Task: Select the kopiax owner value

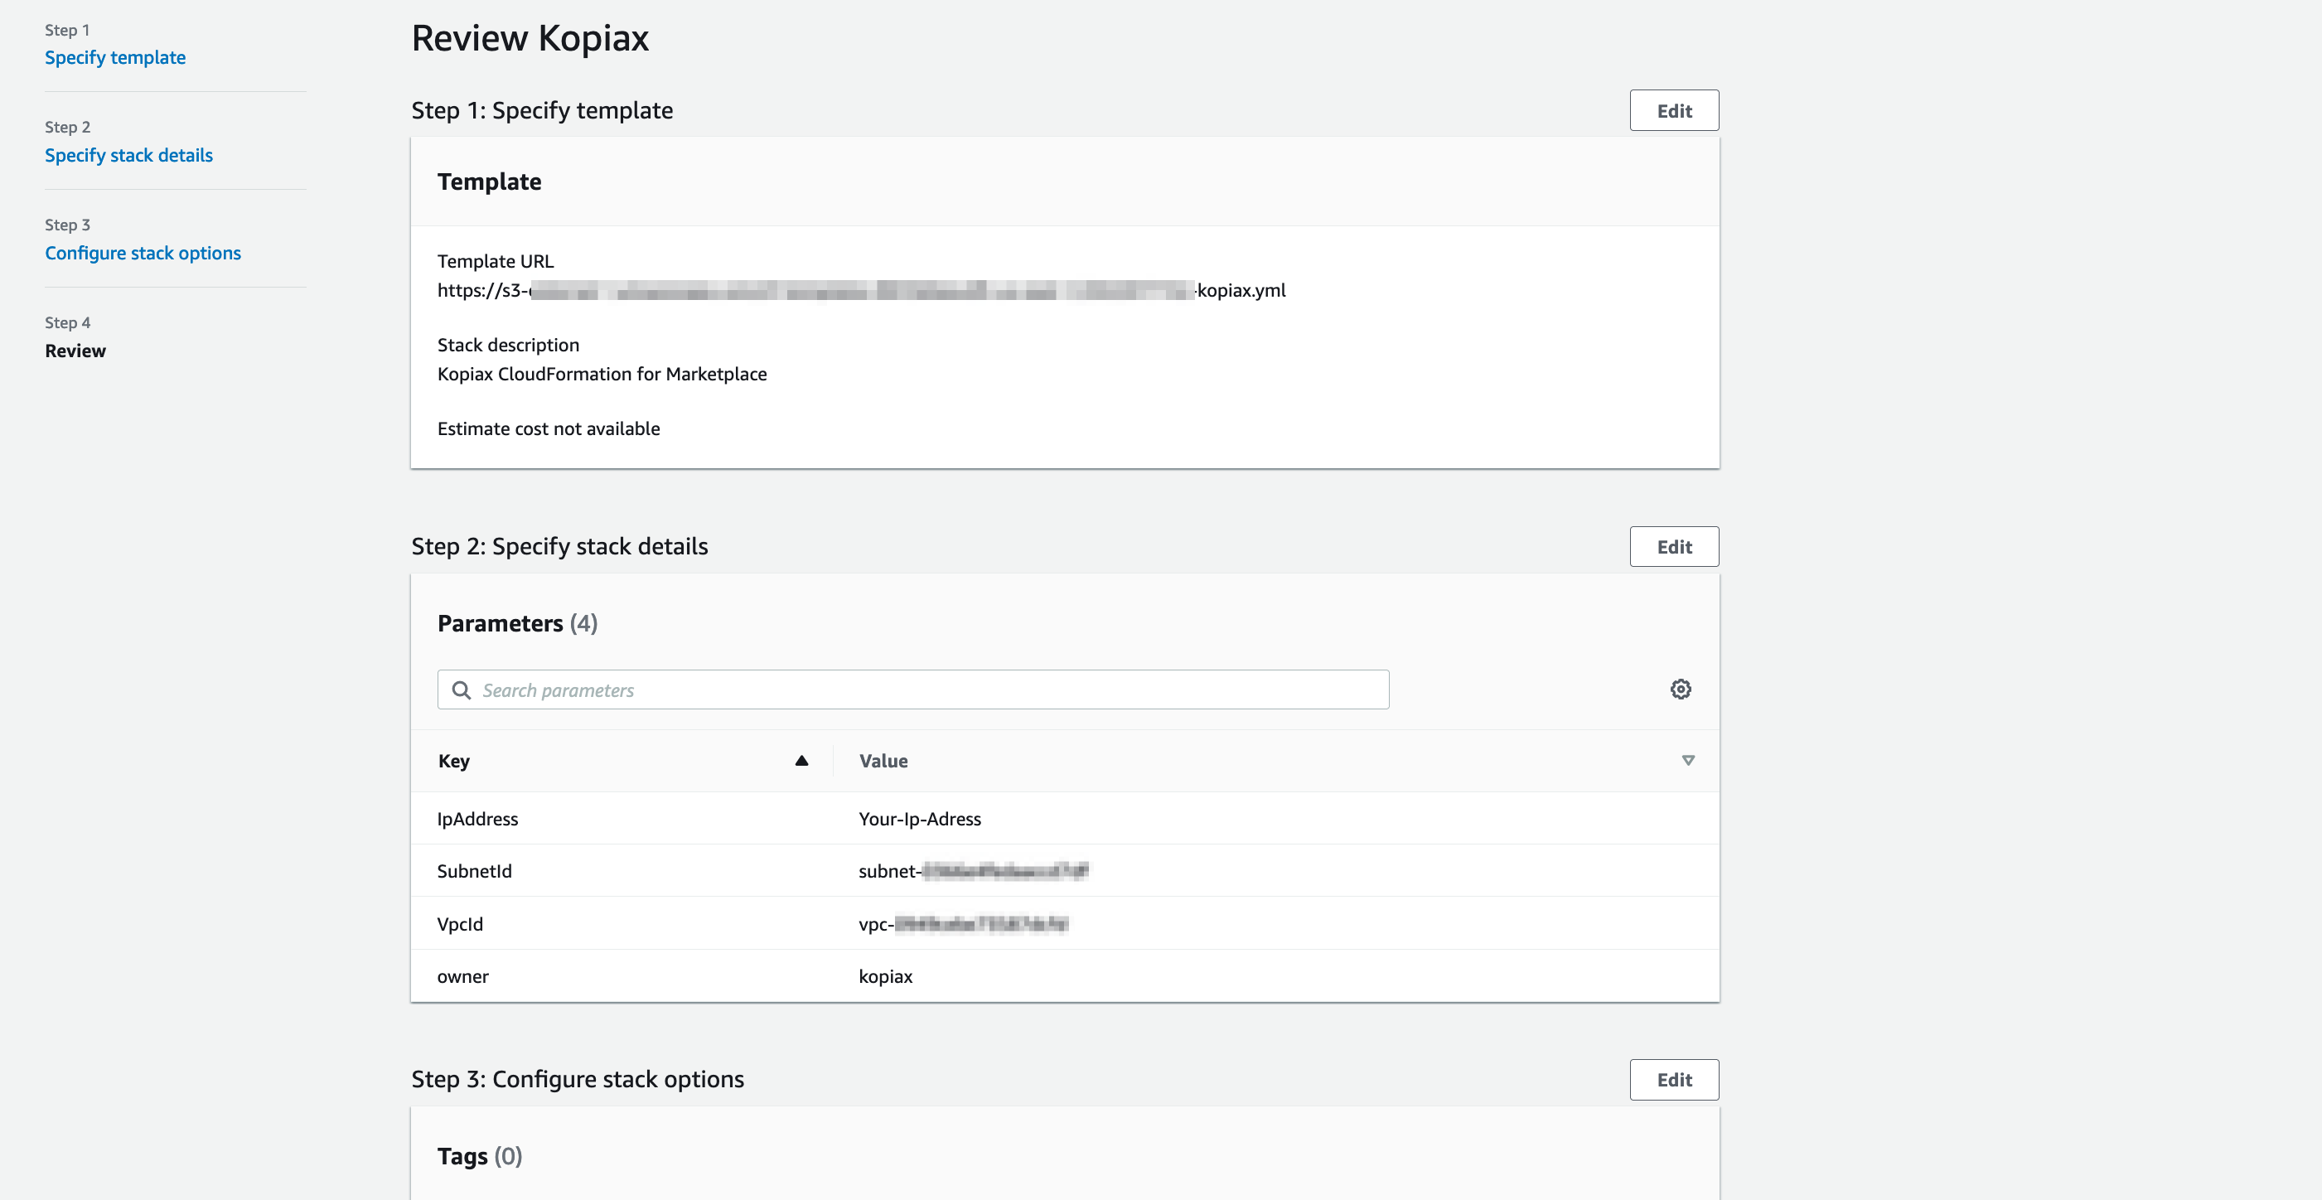Action: click(x=885, y=976)
